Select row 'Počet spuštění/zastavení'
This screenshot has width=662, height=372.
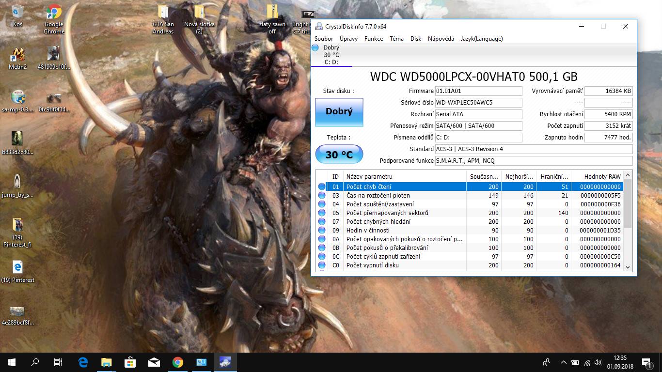[469, 204]
